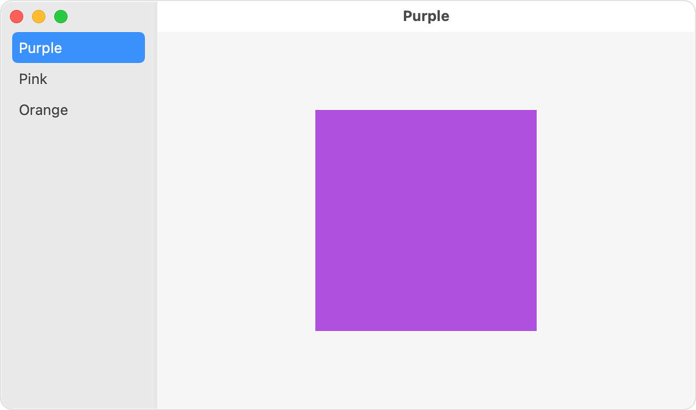The image size is (696, 410).
Task: Click the divider between sidebar and detail
Action: pos(157,221)
